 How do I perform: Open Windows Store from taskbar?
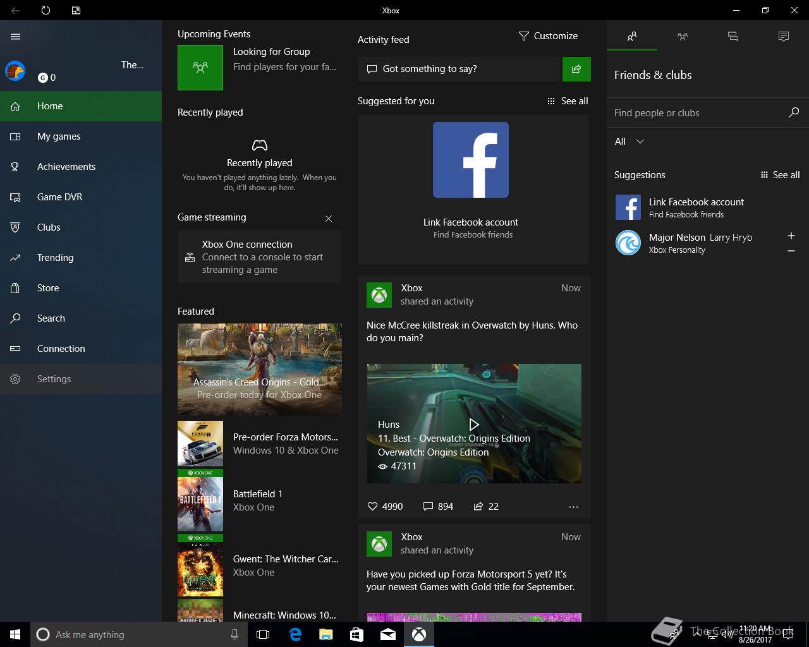click(356, 634)
